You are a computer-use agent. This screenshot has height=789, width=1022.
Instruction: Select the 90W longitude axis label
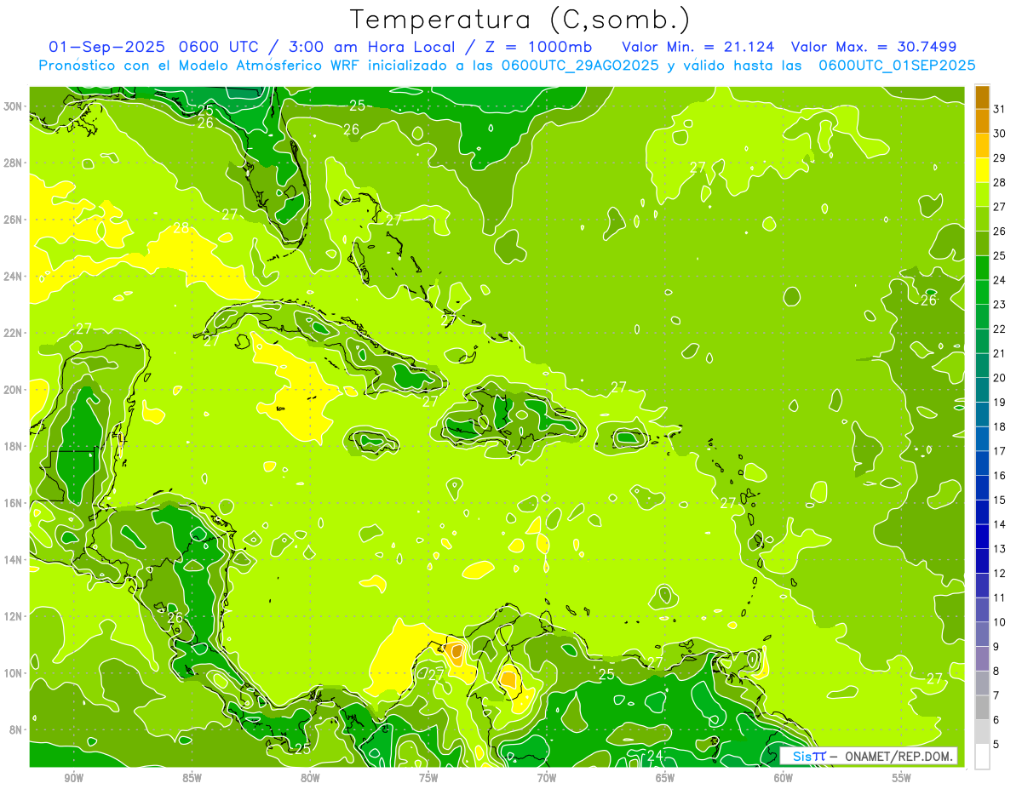(x=74, y=778)
